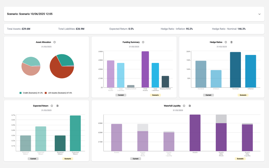Open the Waterfall Liquidity document icon

tap(189, 106)
